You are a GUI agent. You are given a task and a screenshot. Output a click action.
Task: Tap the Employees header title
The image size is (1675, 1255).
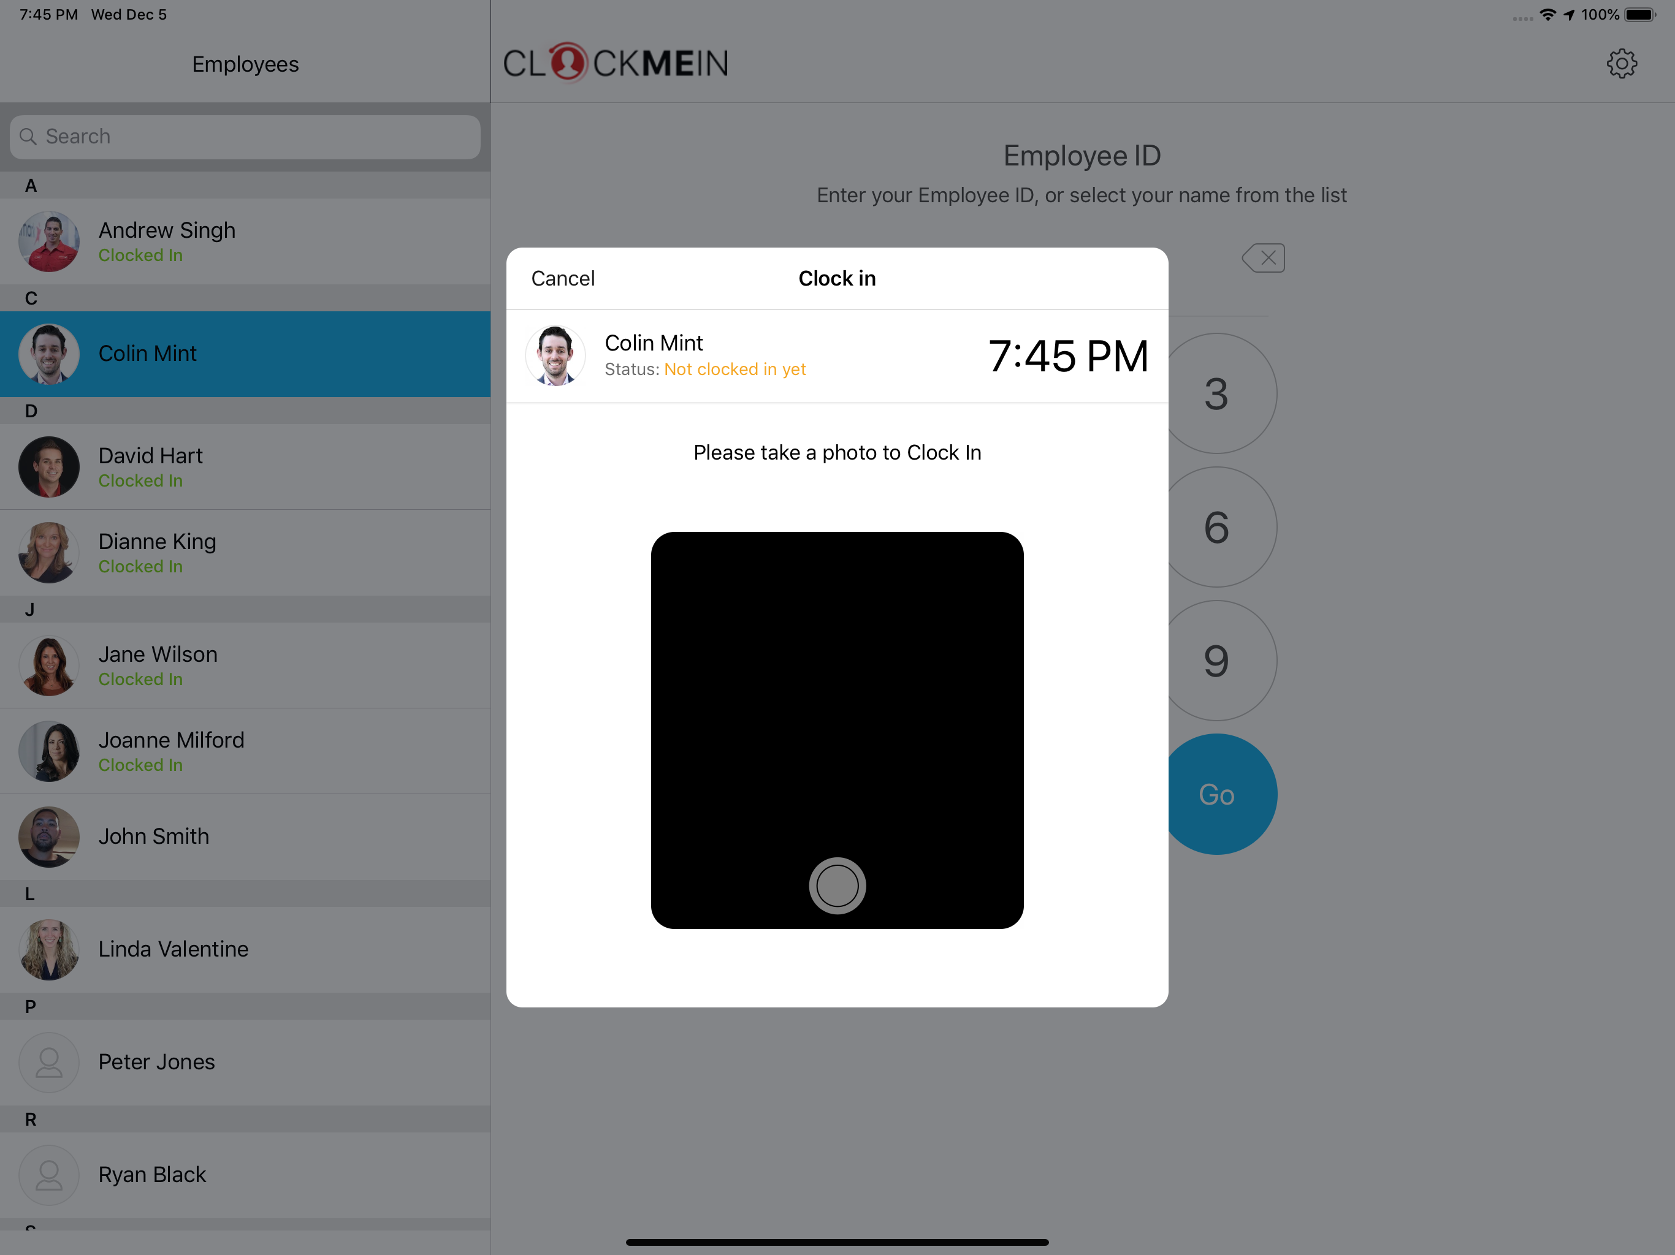click(245, 64)
